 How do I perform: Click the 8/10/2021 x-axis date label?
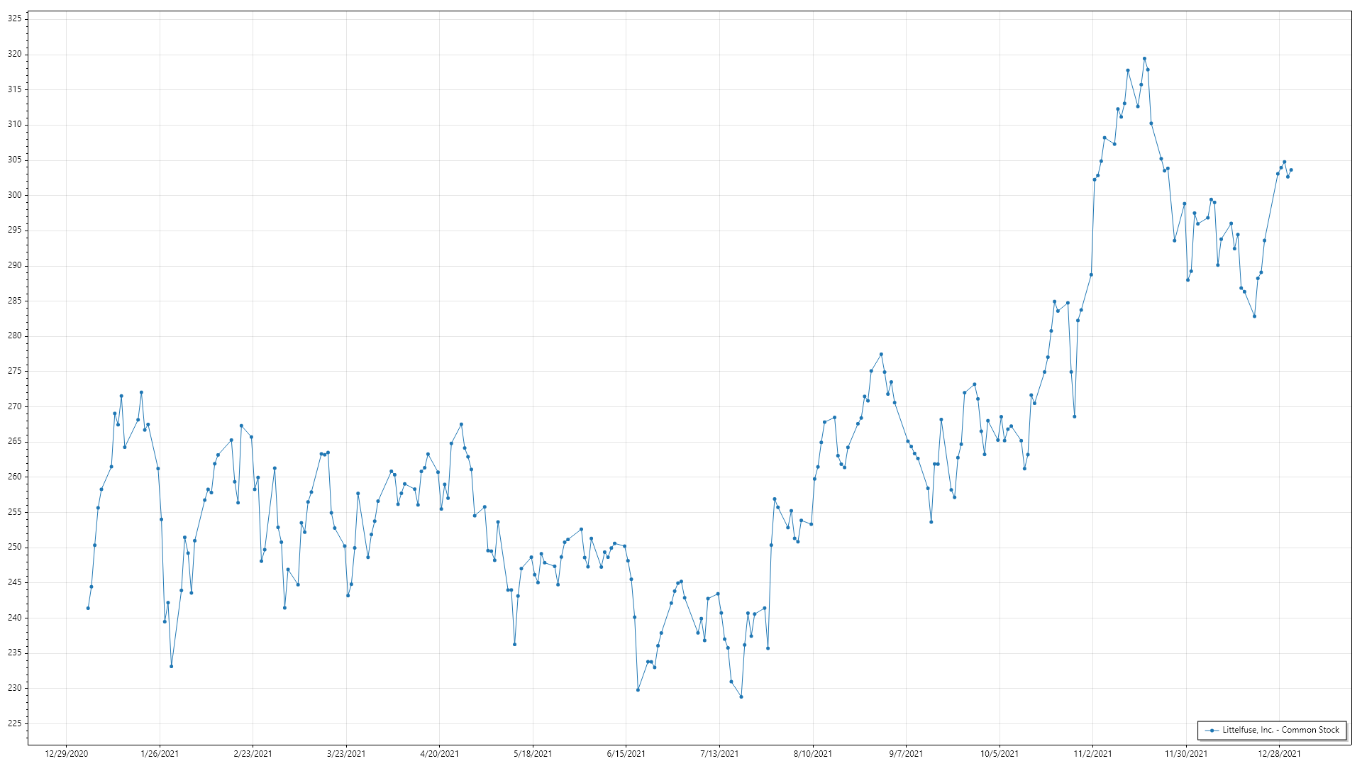point(813,754)
